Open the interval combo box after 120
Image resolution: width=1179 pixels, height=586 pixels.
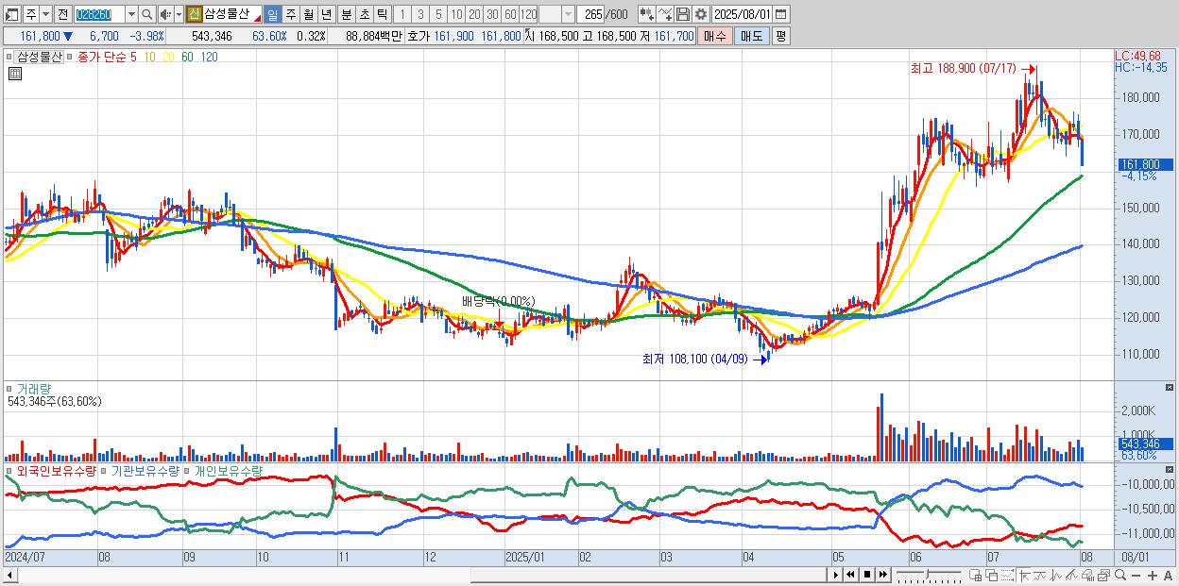point(556,14)
